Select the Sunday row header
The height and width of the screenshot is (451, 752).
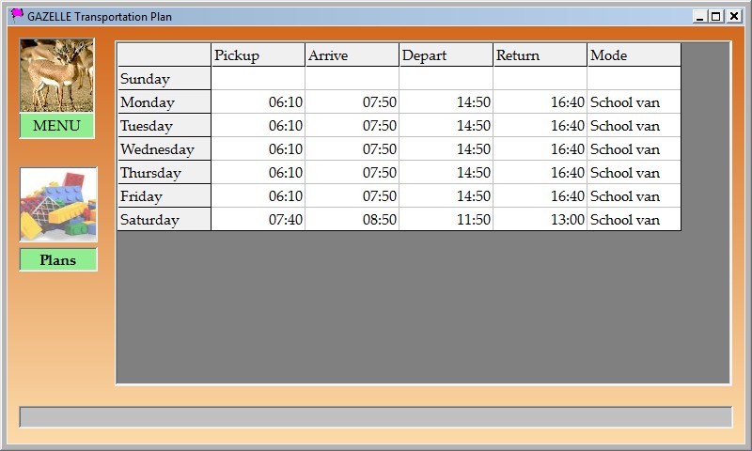pyautogui.click(x=164, y=79)
